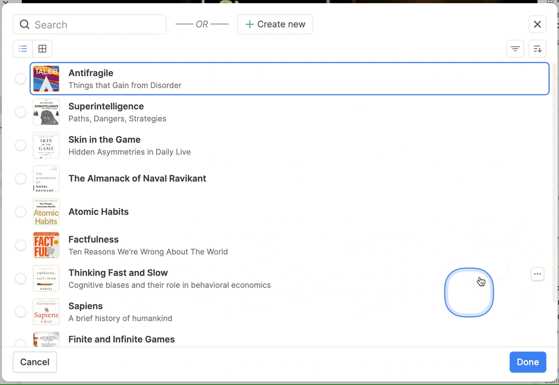
Task: Confirm selection with the Done button
Action: pos(527,362)
